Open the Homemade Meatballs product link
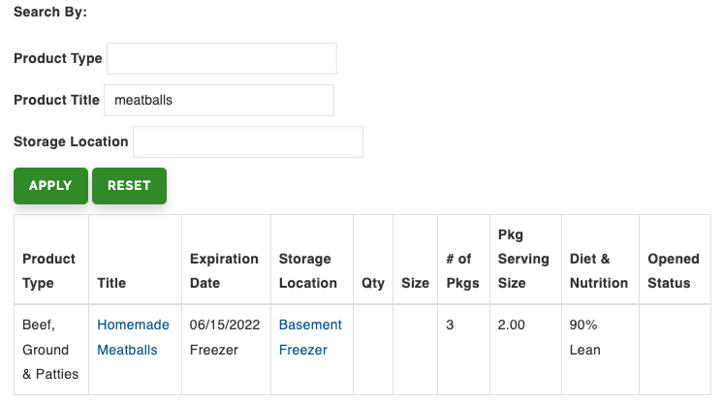This screenshot has width=724, height=402. pos(133,337)
